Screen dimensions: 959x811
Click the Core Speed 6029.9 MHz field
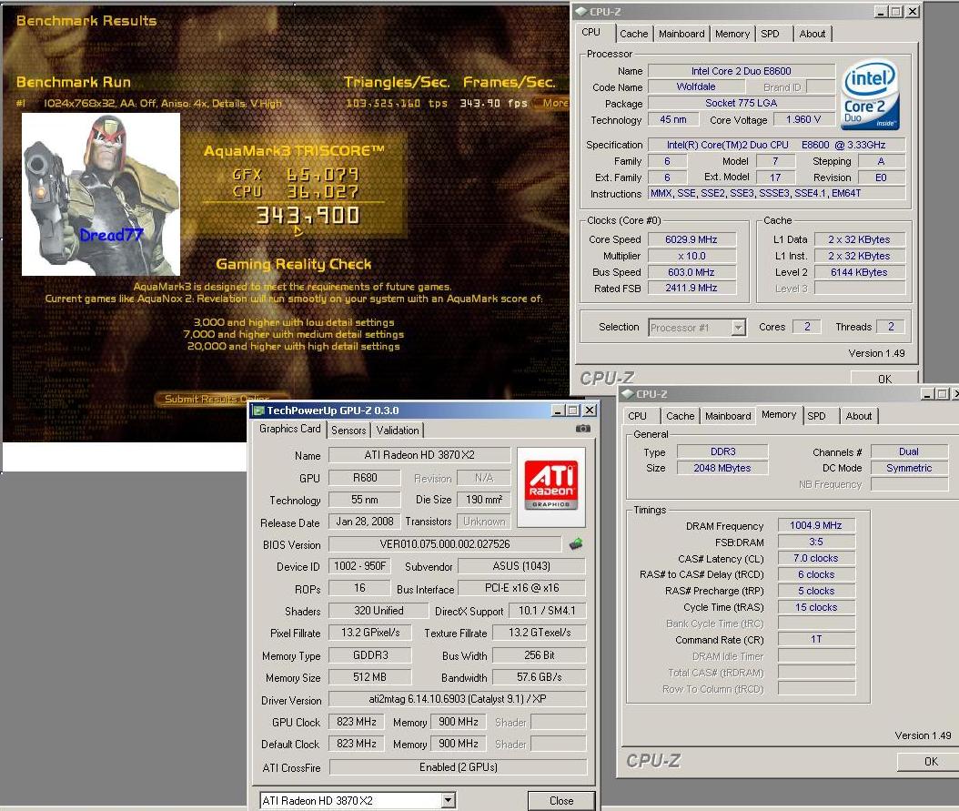(691, 239)
